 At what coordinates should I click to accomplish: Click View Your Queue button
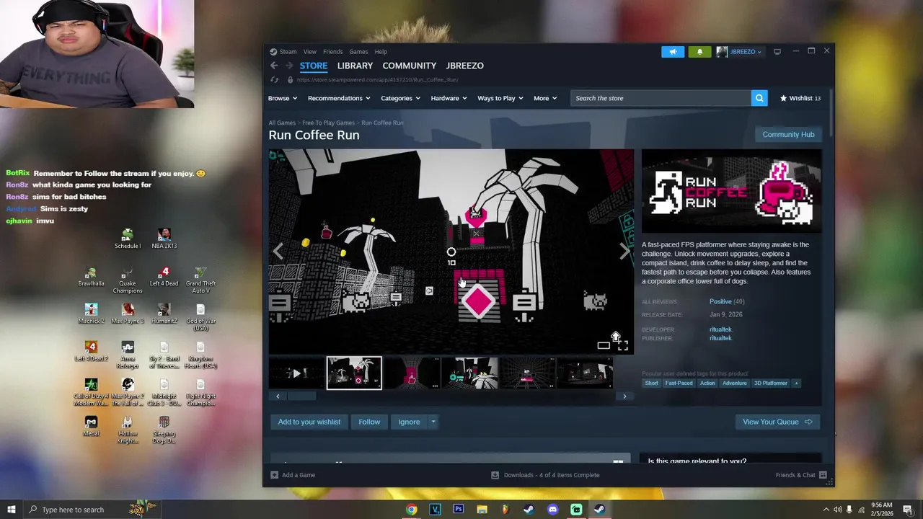(777, 422)
